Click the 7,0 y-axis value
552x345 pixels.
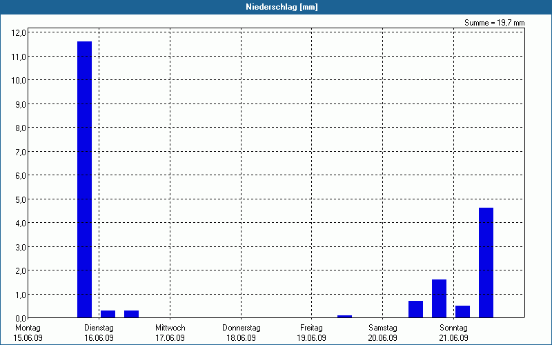(x=20, y=152)
